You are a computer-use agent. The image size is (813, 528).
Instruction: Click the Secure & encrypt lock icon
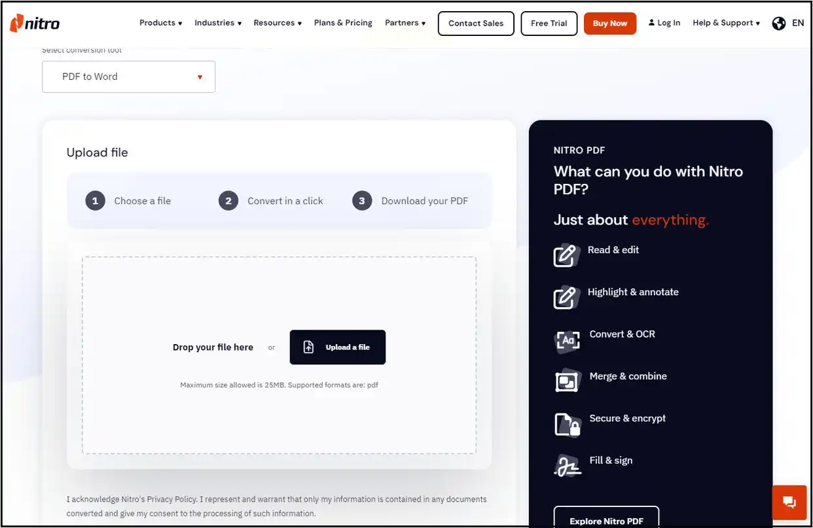(568, 424)
